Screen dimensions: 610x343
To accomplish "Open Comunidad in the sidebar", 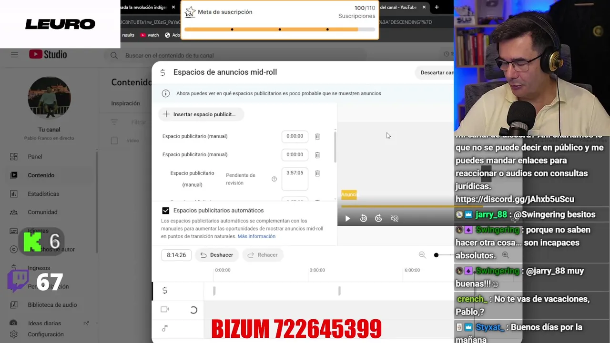I will (49, 212).
